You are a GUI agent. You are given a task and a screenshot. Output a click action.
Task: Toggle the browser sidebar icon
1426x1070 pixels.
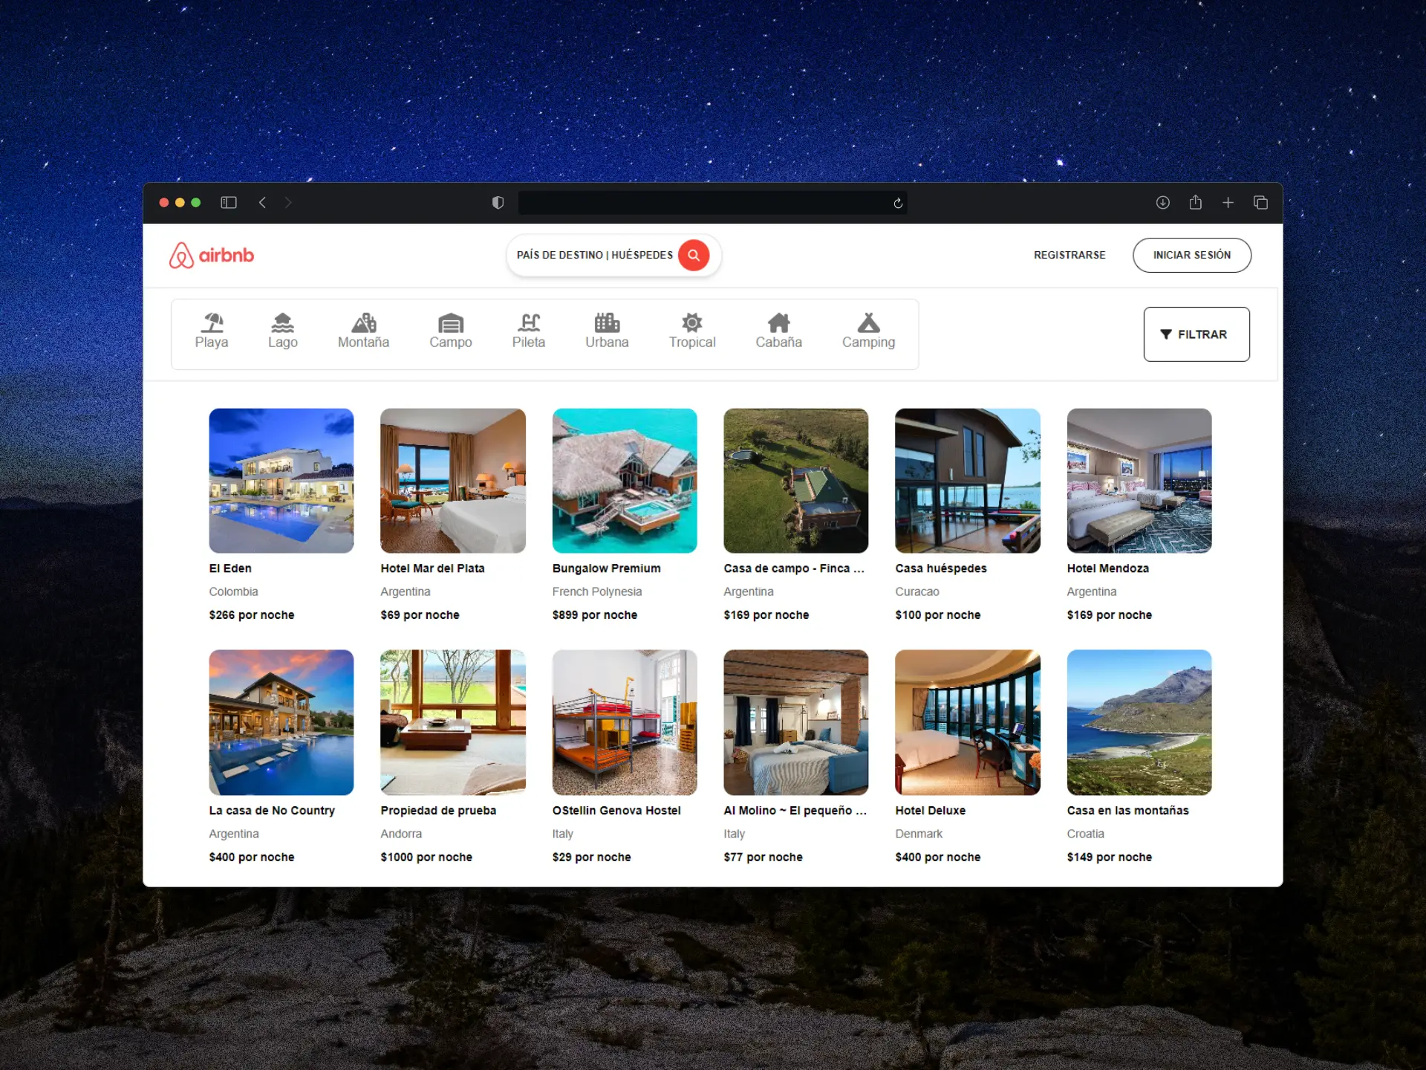coord(229,202)
